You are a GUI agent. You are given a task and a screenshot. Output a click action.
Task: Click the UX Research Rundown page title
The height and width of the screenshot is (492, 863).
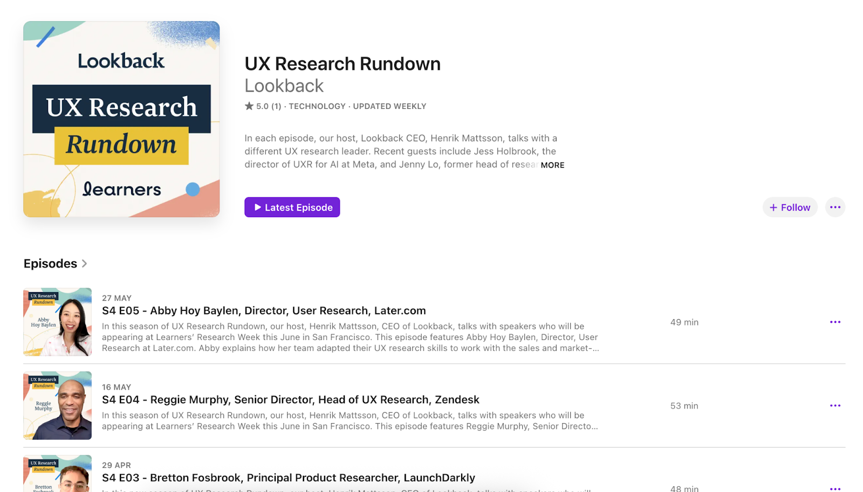(x=343, y=64)
